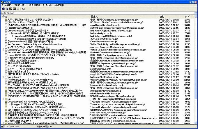Click the vertical scrollbar thumb of the mail list
Viewport: 198px width, 129px height.
click(x=196, y=84)
